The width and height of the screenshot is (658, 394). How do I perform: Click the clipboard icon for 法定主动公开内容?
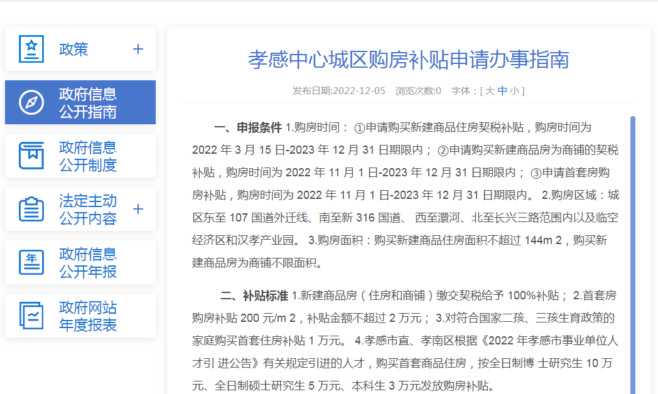click(31, 209)
